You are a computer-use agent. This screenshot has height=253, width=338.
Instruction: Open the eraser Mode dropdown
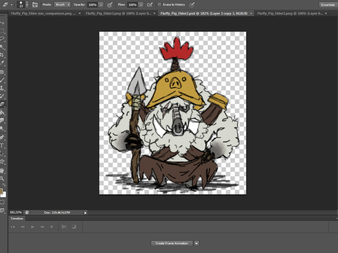coord(62,5)
